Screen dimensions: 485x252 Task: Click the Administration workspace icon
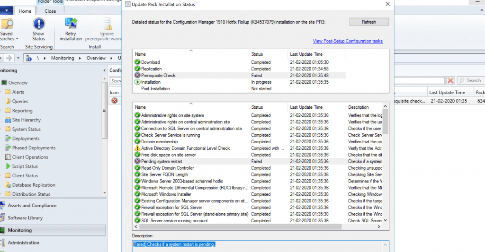3,243
